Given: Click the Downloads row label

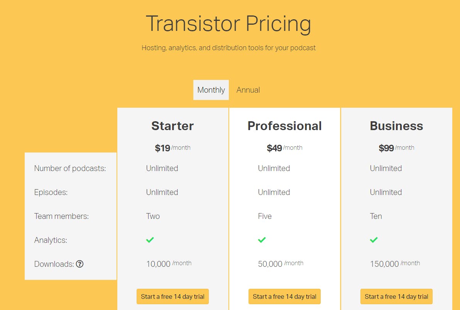Looking at the screenshot, I should click(54, 264).
